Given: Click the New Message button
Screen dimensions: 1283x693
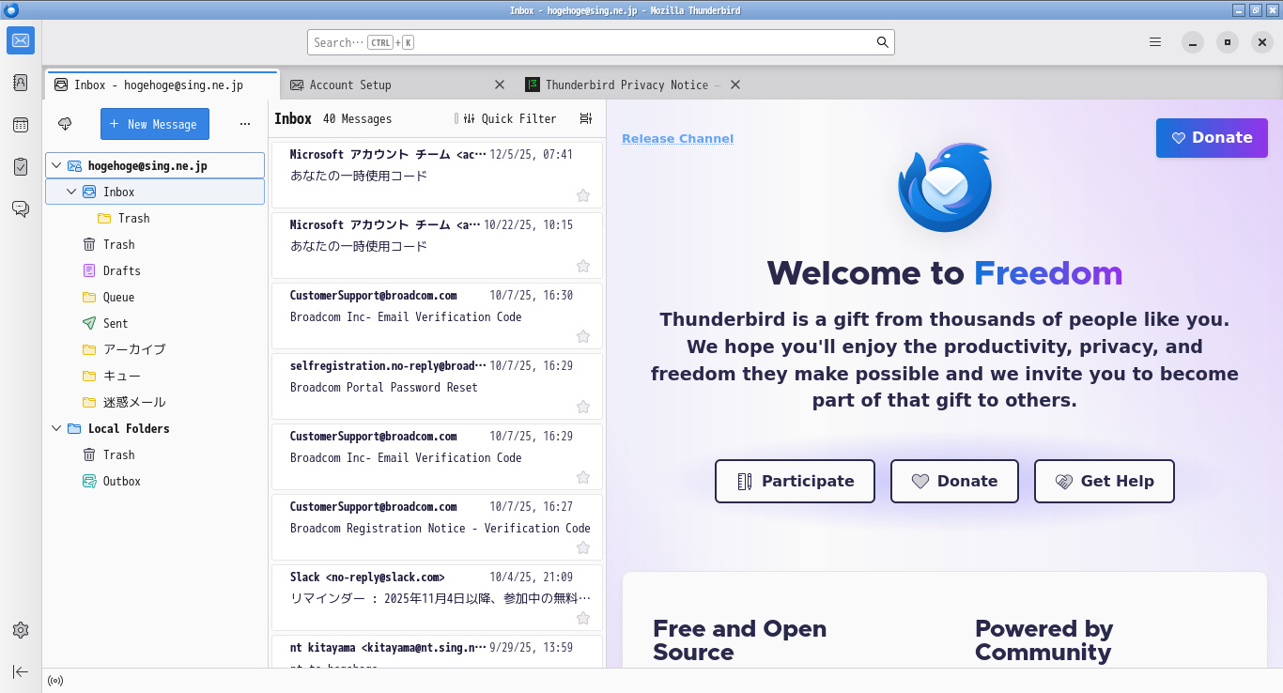Looking at the screenshot, I should tap(154, 124).
